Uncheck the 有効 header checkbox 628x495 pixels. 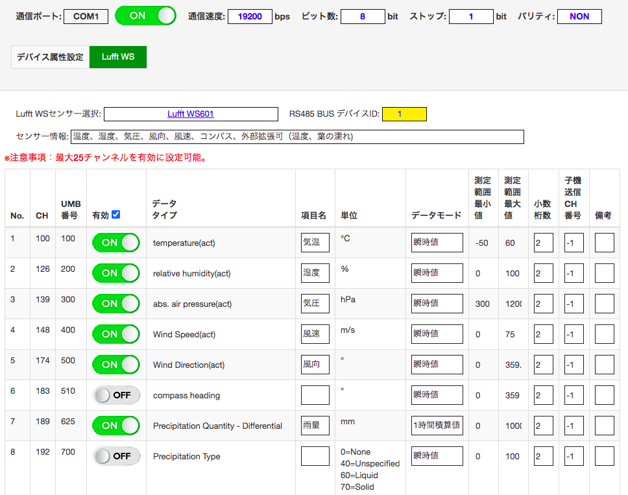(x=115, y=215)
